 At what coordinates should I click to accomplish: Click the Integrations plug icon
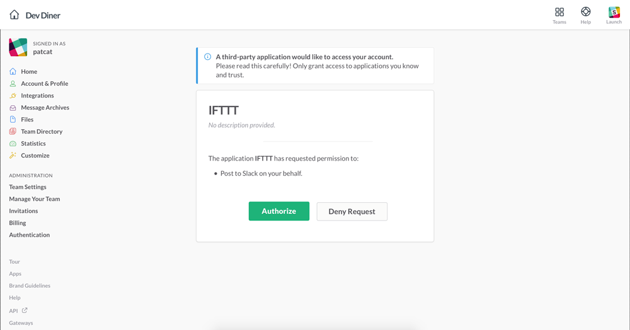click(13, 96)
